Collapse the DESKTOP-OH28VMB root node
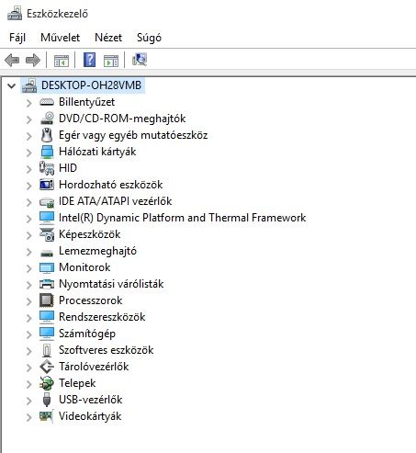 [12, 85]
